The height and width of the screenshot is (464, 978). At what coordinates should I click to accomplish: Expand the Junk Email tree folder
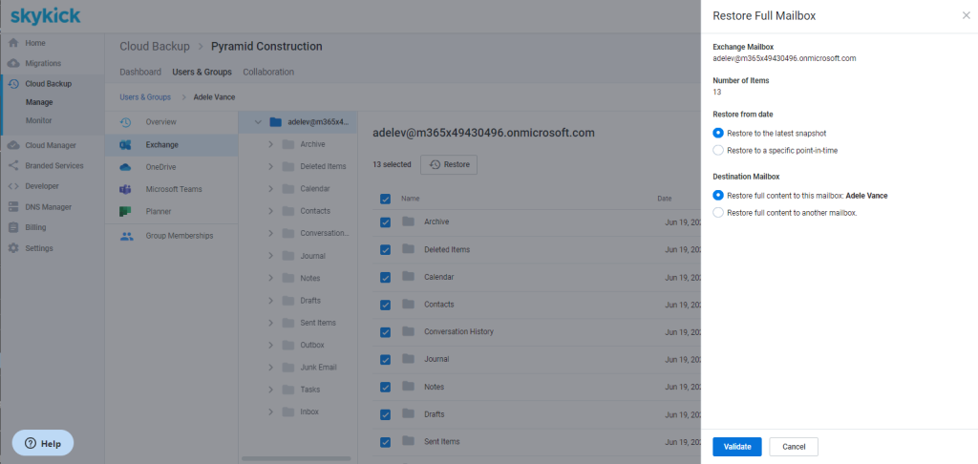(270, 368)
